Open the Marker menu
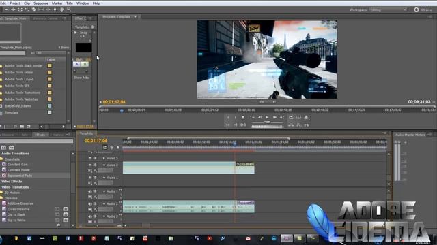 pos(57,3)
